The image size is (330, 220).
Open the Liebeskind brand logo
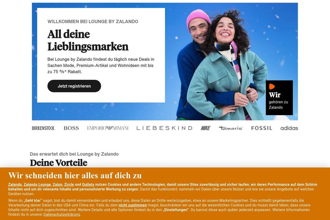(x=164, y=128)
